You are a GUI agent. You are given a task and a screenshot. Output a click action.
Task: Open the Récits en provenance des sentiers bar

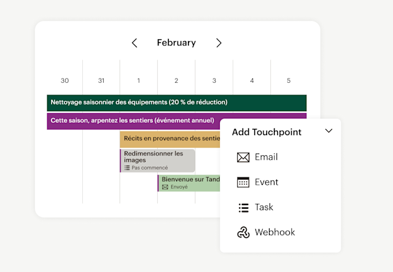[169, 139]
